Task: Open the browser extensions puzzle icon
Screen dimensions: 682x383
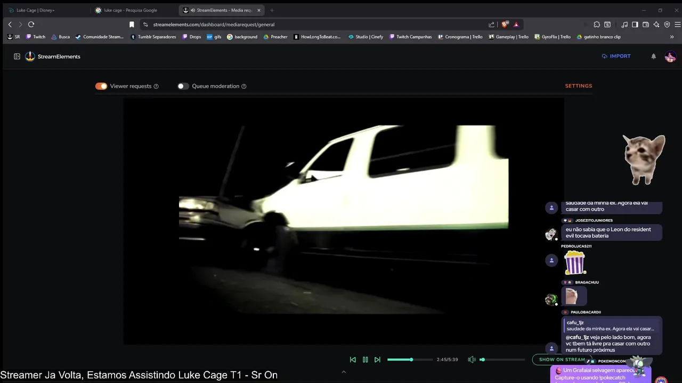Action: pyautogui.click(x=597, y=24)
